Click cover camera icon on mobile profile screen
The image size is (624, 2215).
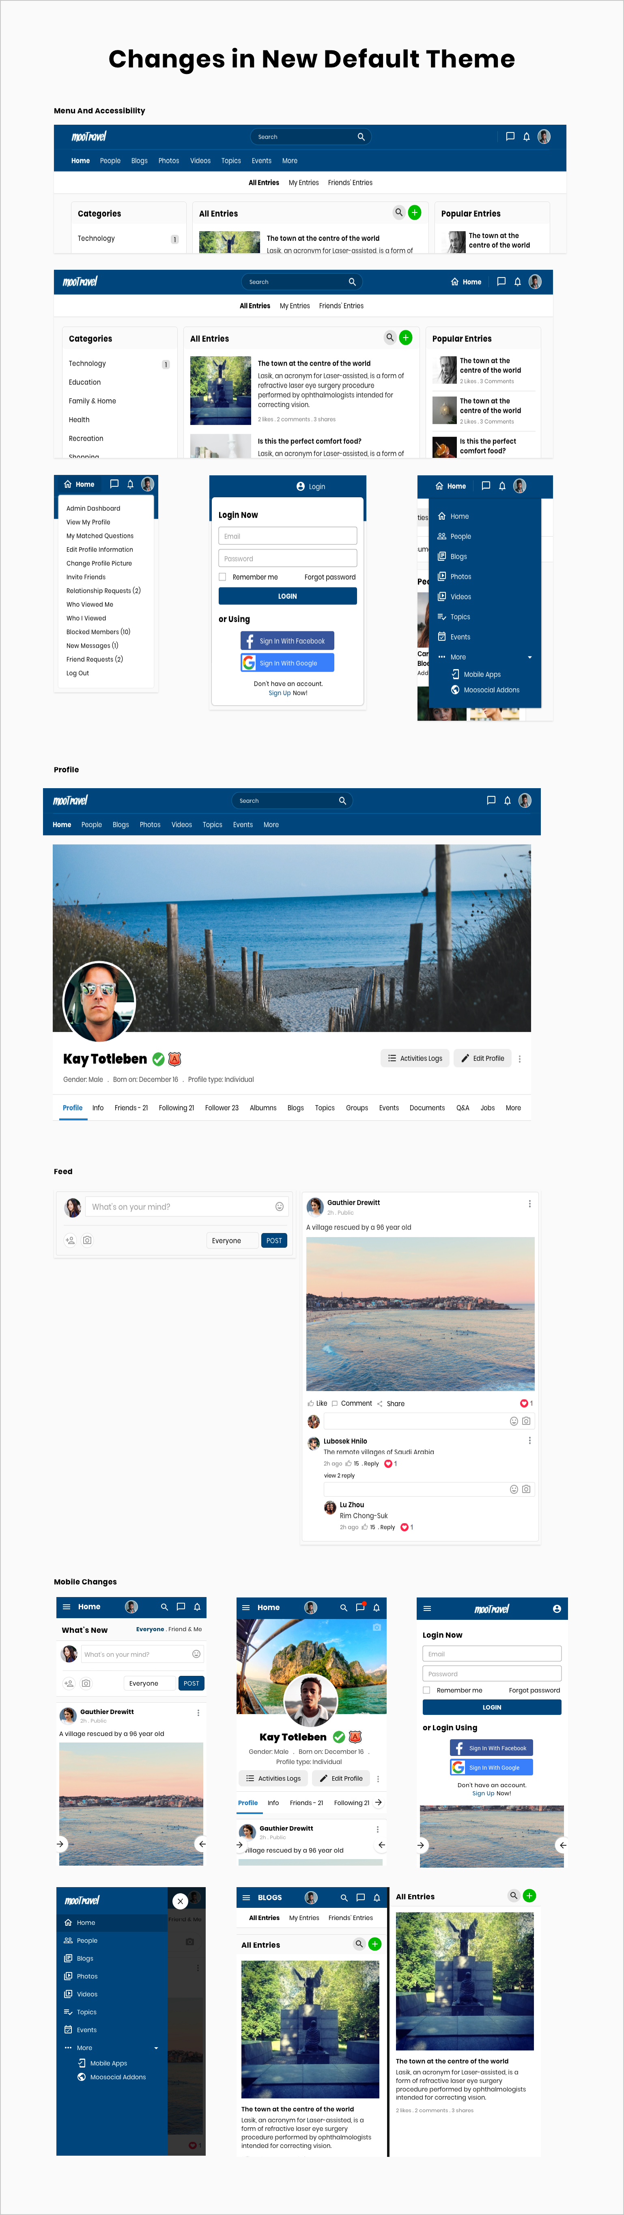tap(377, 1628)
